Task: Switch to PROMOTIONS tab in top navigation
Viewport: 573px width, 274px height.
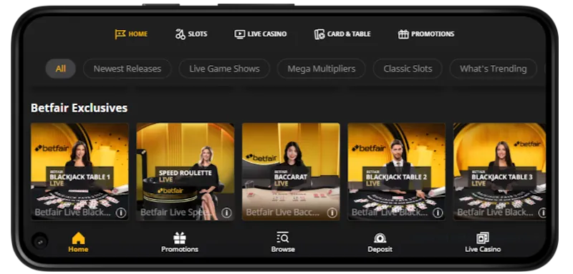Action: click(433, 34)
